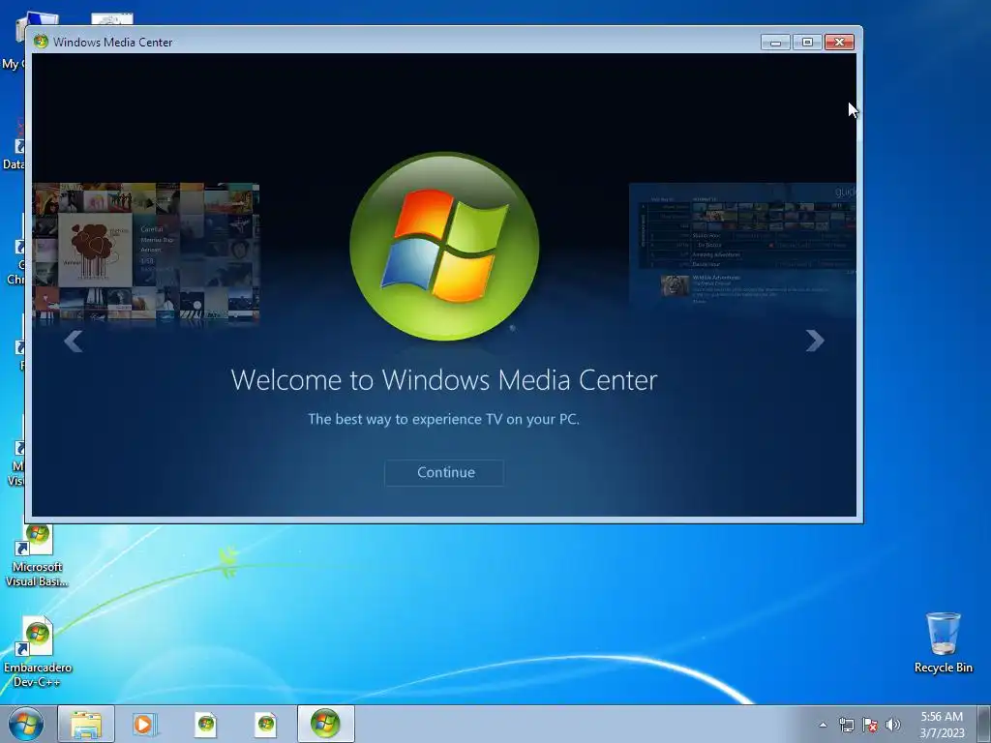Click the first document icon right of Media Player on taskbar
This screenshot has width=991, height=743.
pyautogui.click(x=205, y=724)
